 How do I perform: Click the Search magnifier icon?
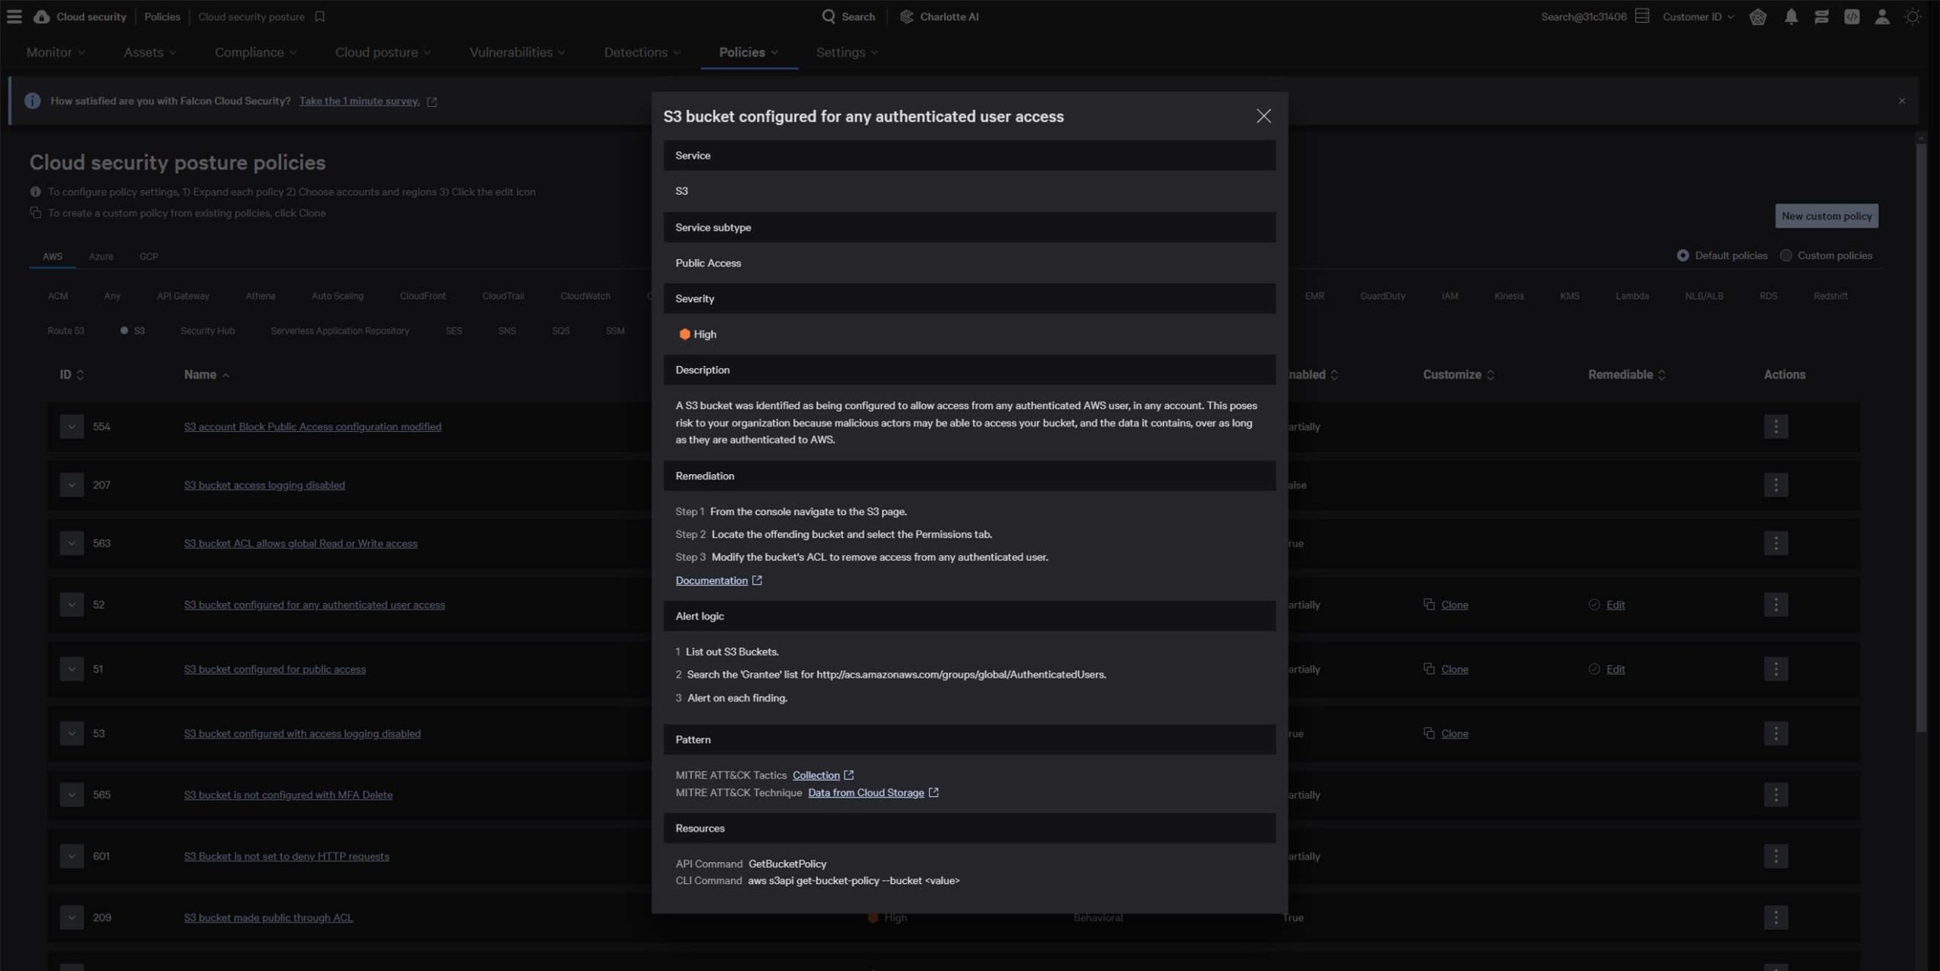(828, 17)
